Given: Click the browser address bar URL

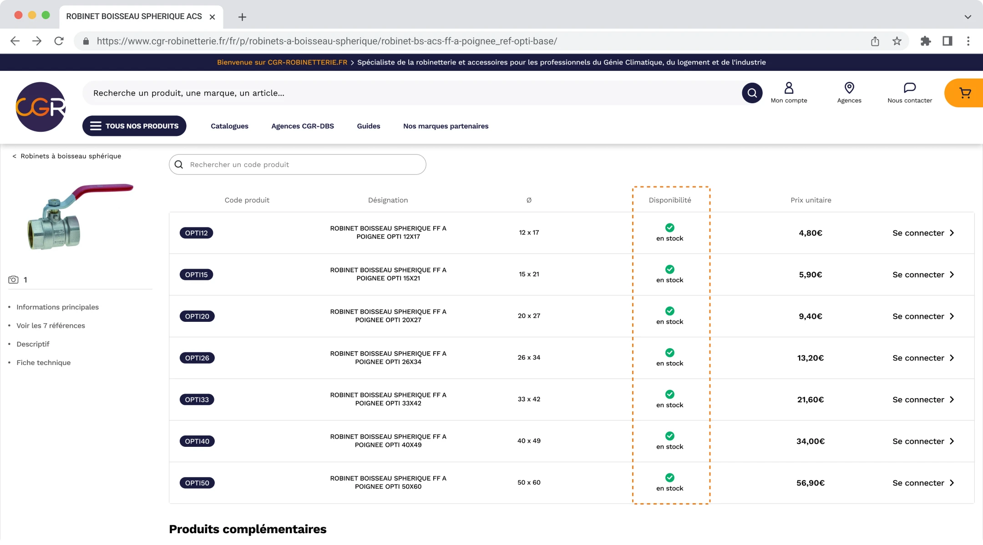Looking at the screenshot, I should point(327,41).
